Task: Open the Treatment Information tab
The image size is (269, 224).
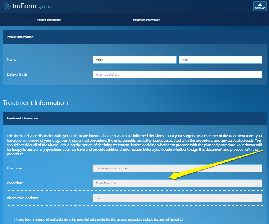Action: 146,20
